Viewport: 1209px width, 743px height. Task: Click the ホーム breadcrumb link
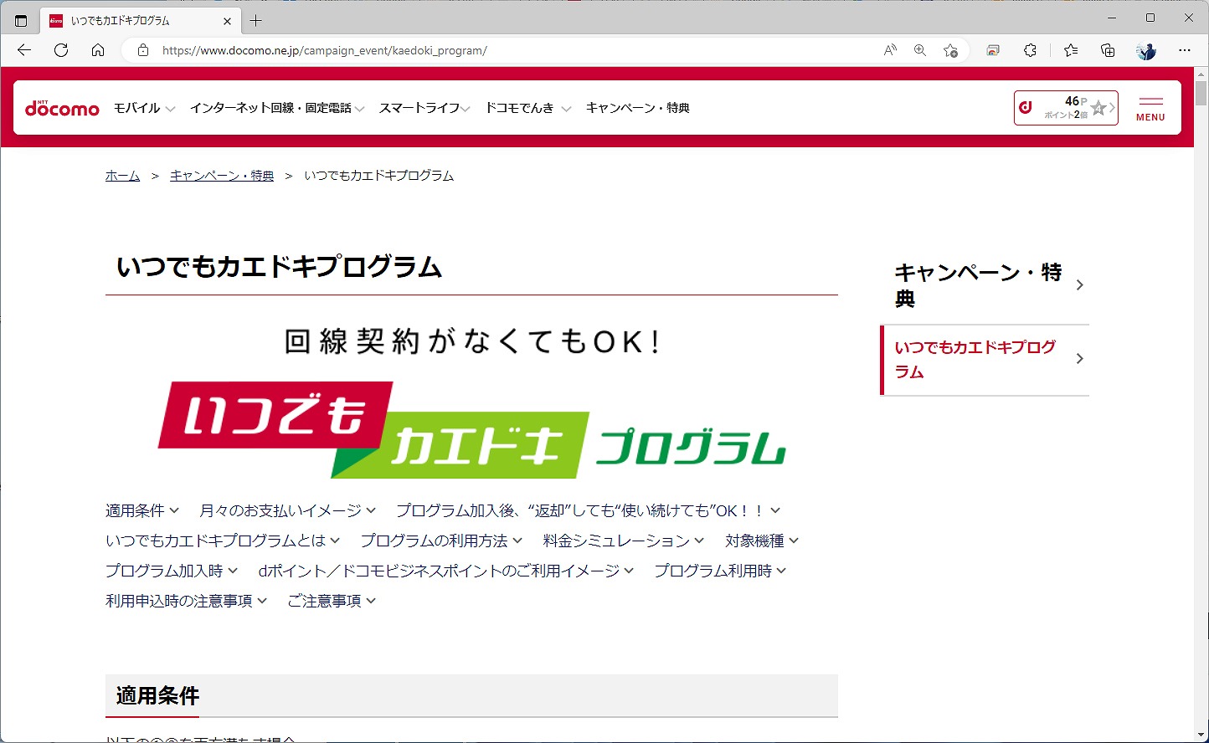click(x=122, y=175)
